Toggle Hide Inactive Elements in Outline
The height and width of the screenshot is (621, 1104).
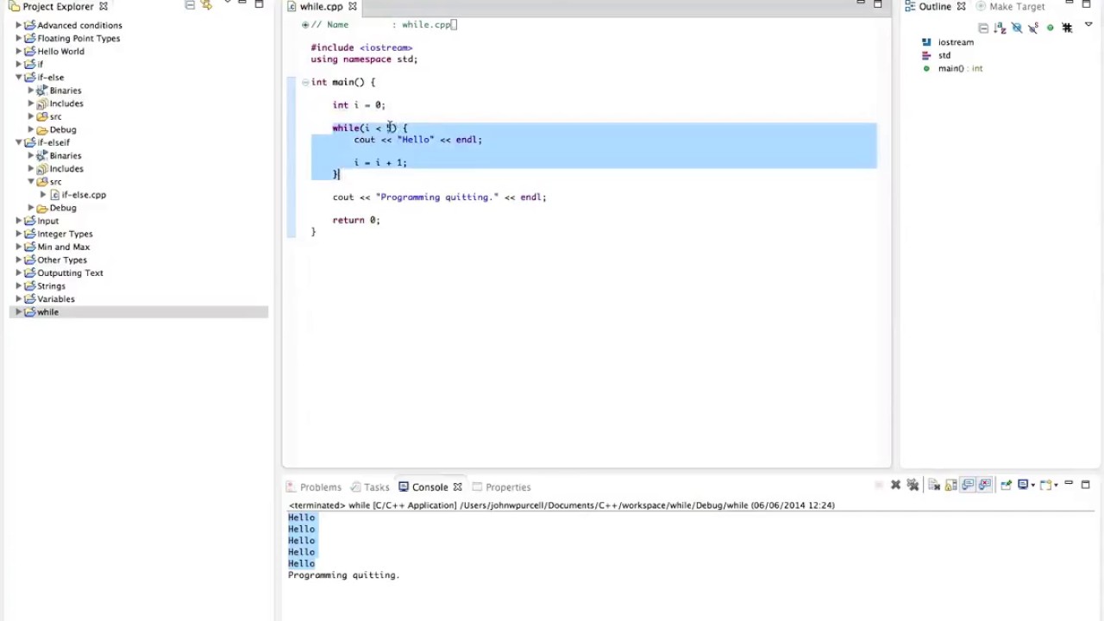tap(1067, 28)
